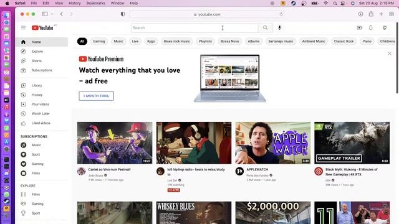Click the 1 MONTH TRIAL button
The width and height of the screenshot is (399, 224).
tap(96, 96)
